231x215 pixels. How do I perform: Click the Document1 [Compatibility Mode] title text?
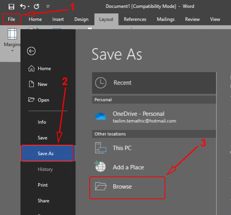(141, 6)
